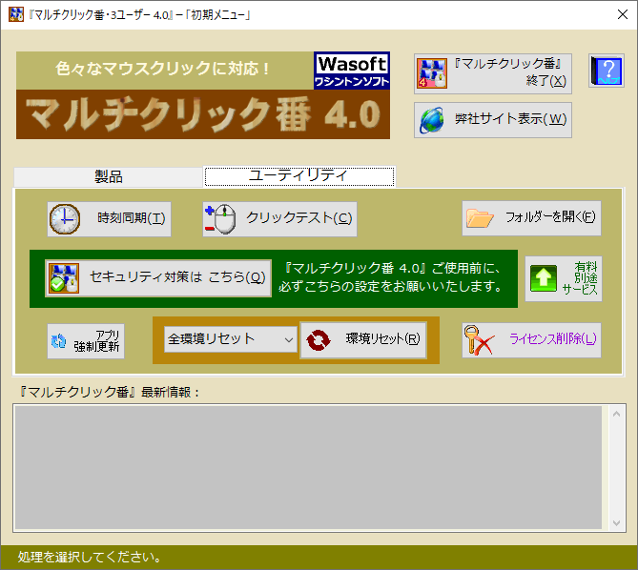Click the application icon in the title bar
Screen dimensions: 638x570
pyautogui.click(x=15, y=13)
